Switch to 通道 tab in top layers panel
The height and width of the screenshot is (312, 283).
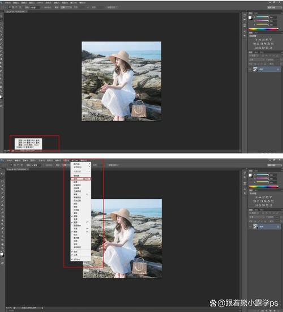256,52
